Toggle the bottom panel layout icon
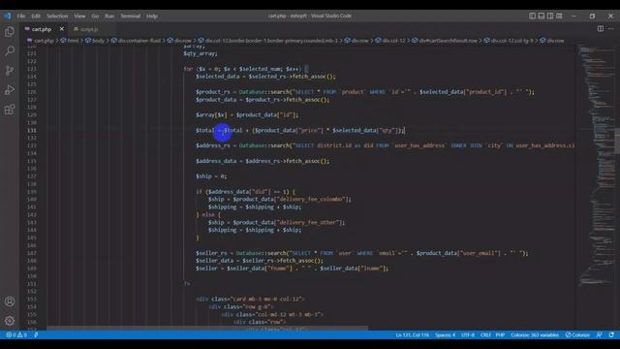Viewport: 620px width, 349px height. click(x=542, y=16)
